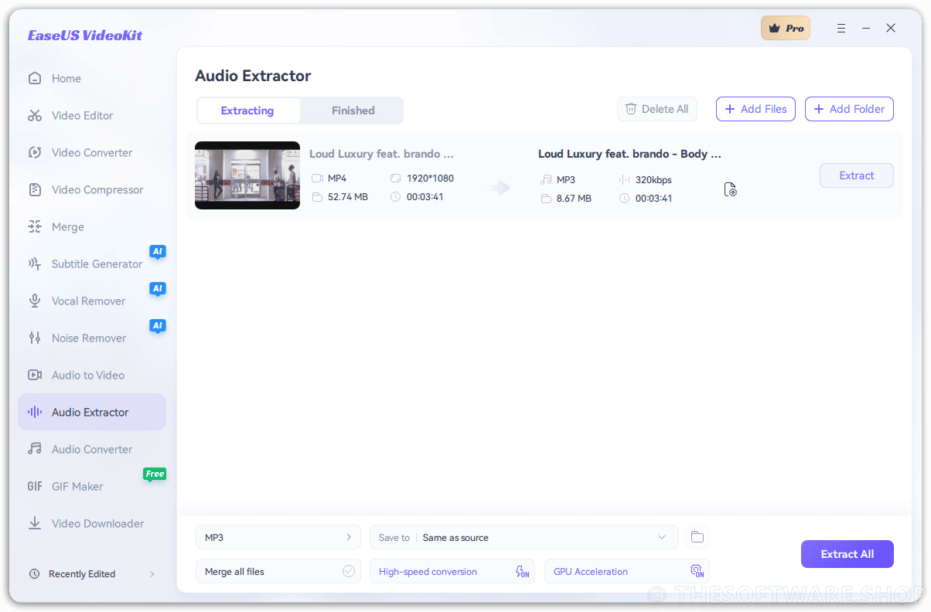
Task: Click Extract for the Loud Luxury file
Action: click(857, 175)
